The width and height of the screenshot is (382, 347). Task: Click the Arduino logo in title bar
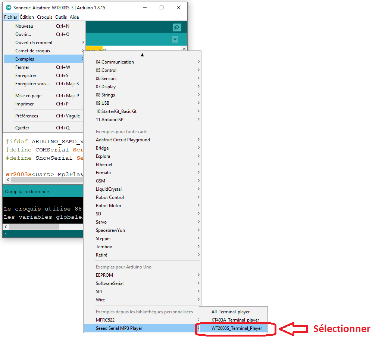pos(9,7)
